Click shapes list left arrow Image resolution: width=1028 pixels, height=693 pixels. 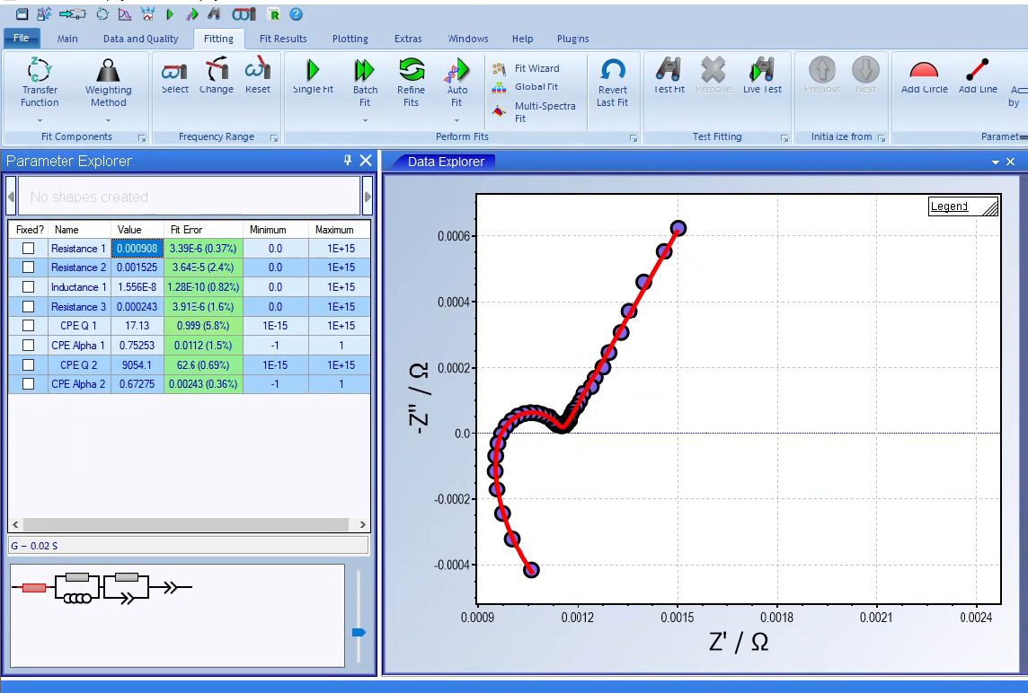(x=11, y=196)
